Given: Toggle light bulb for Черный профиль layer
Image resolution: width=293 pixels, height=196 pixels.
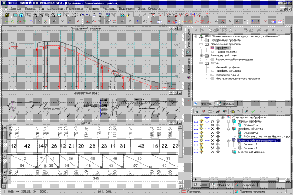Looking at the screenshot, I should (x=201, y=121).
